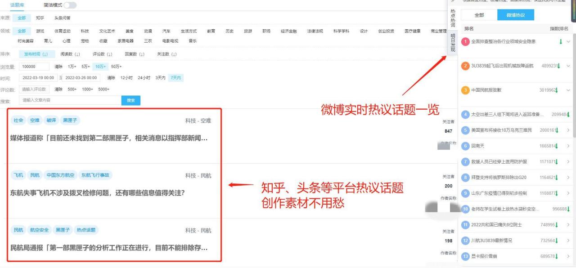Image resolution: width=576 pixels, height=268 pixels.
Task: Expand the 美国宣布将接收10万乌克兰难民 item
Action: coord(568,130)
